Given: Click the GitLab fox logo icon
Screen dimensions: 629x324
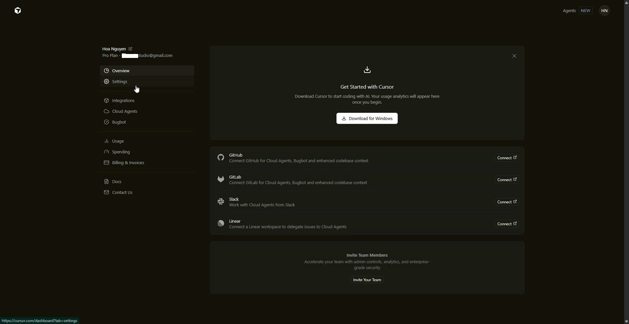Looking at the screenshot, I should pos(221,180).
